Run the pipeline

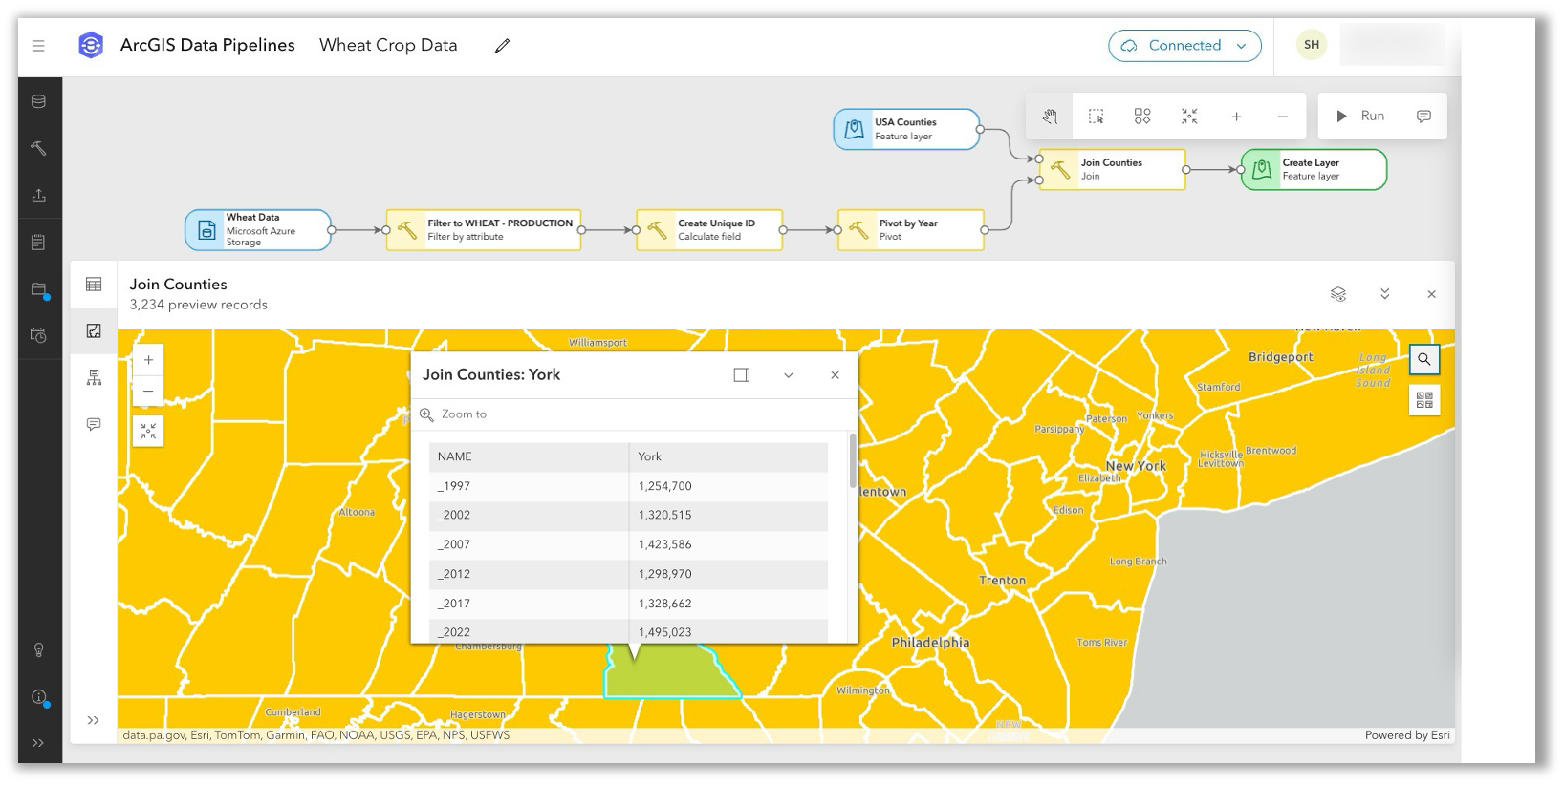click(1360, 116)
